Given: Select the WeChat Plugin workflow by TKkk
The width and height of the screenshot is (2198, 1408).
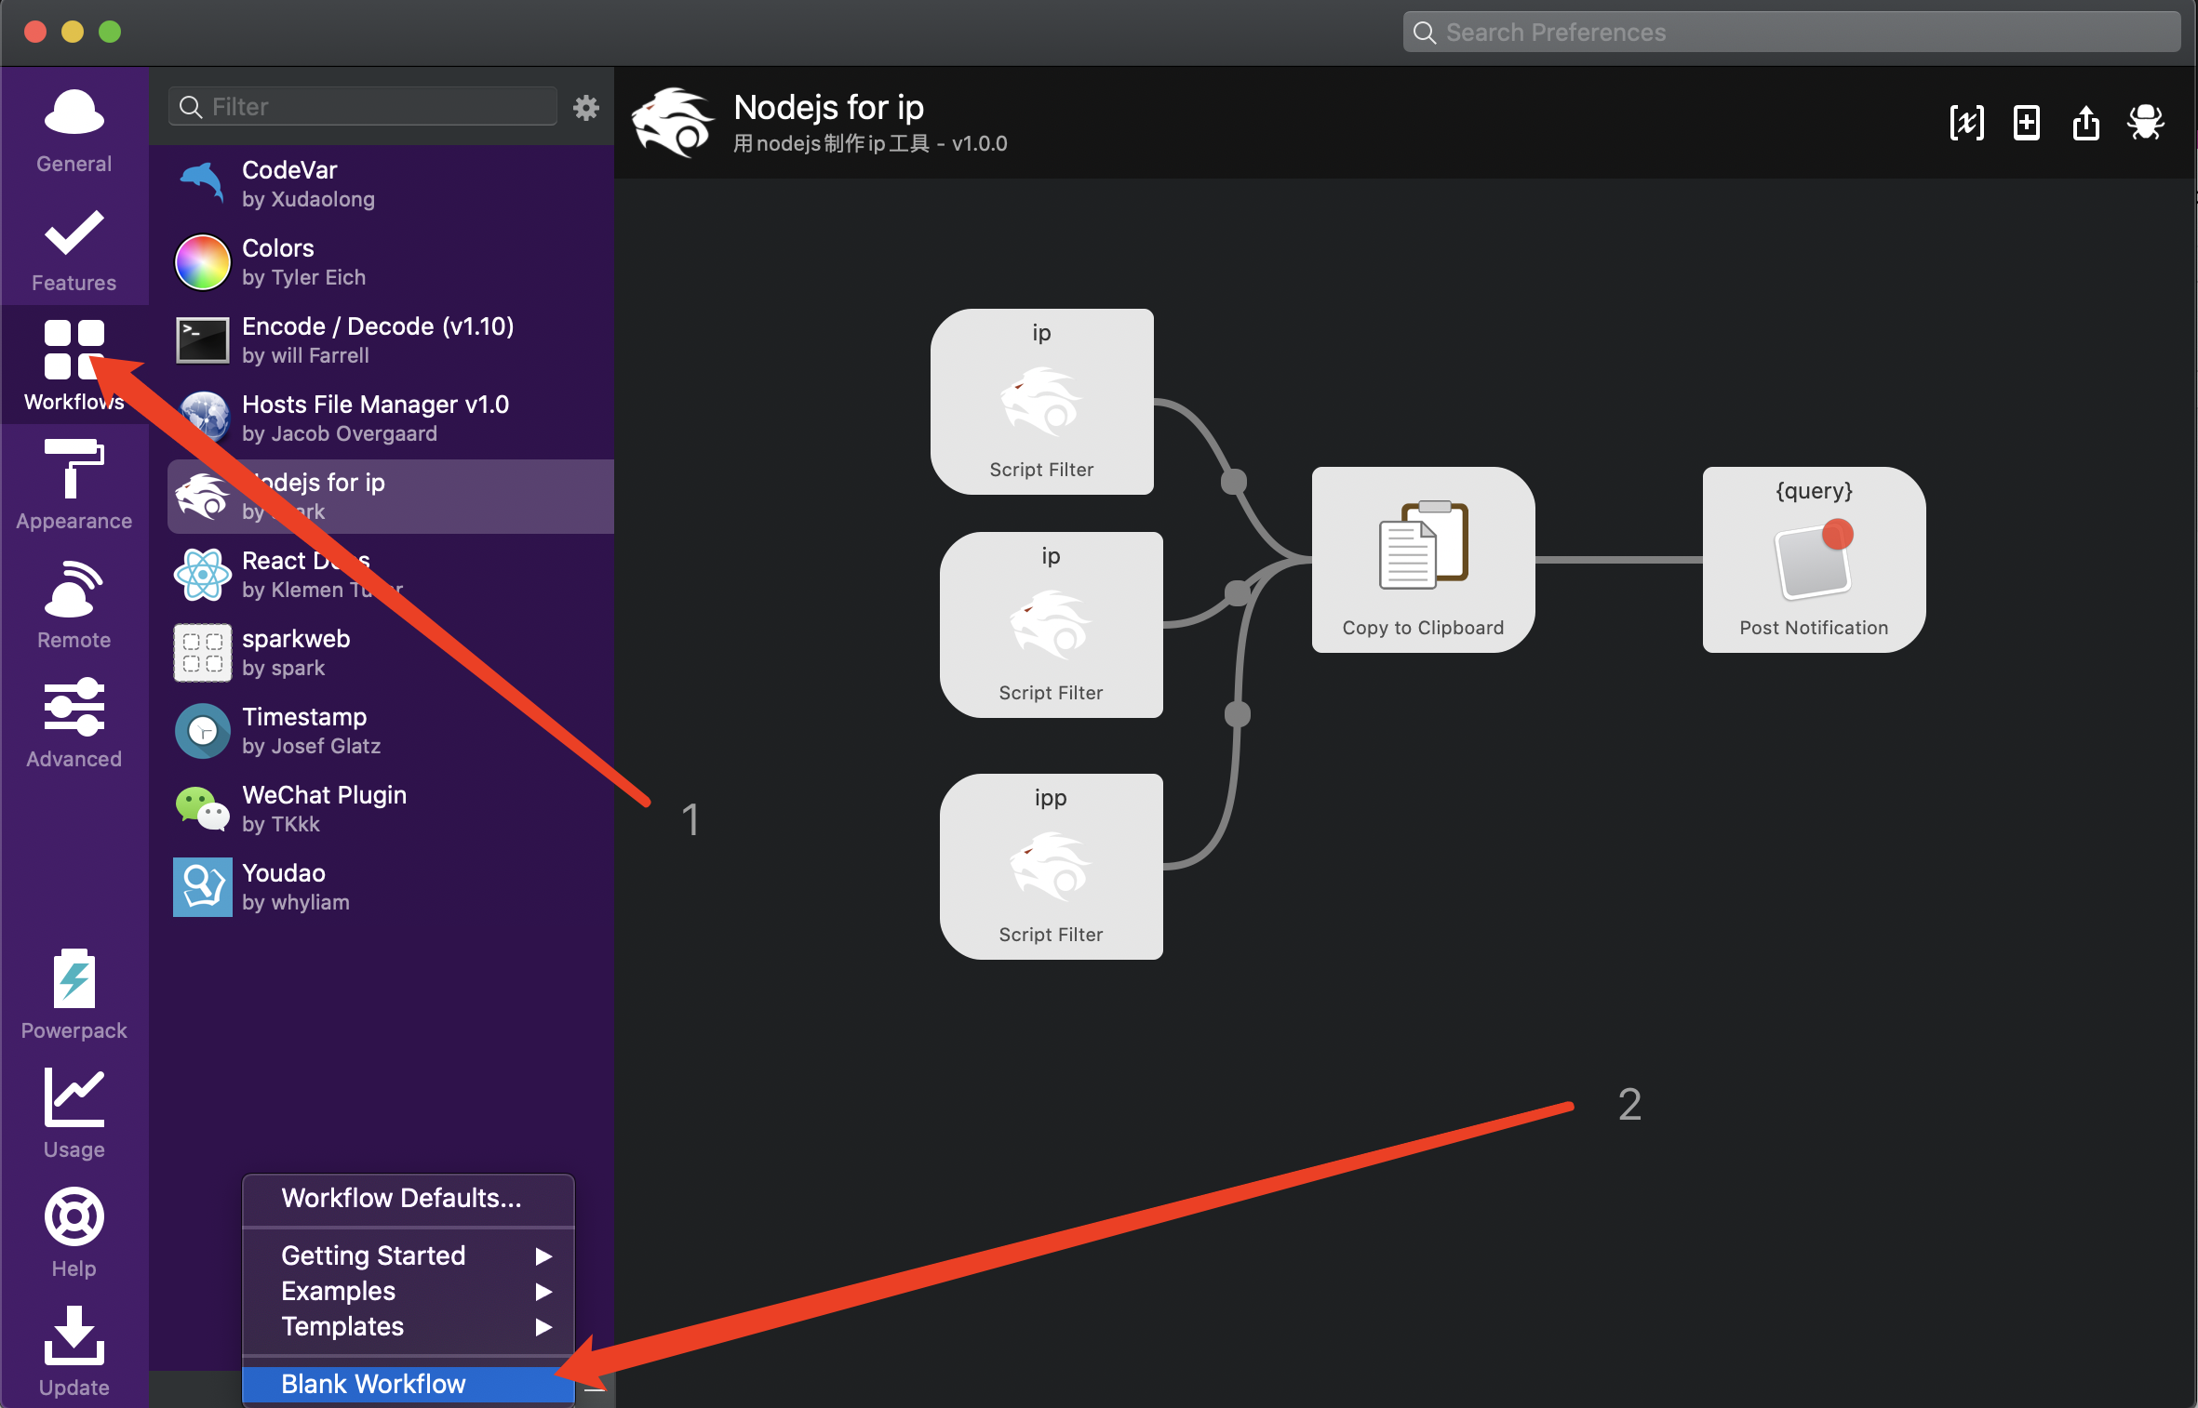Looking at the screenshot, I should [x=391, y=809].
